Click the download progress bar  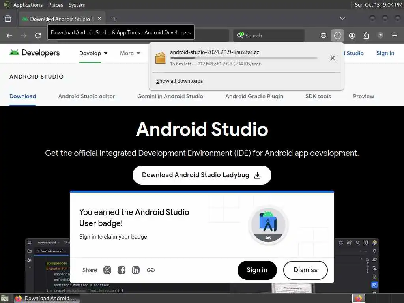(x=244, y=58)
